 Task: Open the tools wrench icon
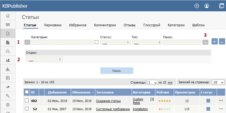8,96
